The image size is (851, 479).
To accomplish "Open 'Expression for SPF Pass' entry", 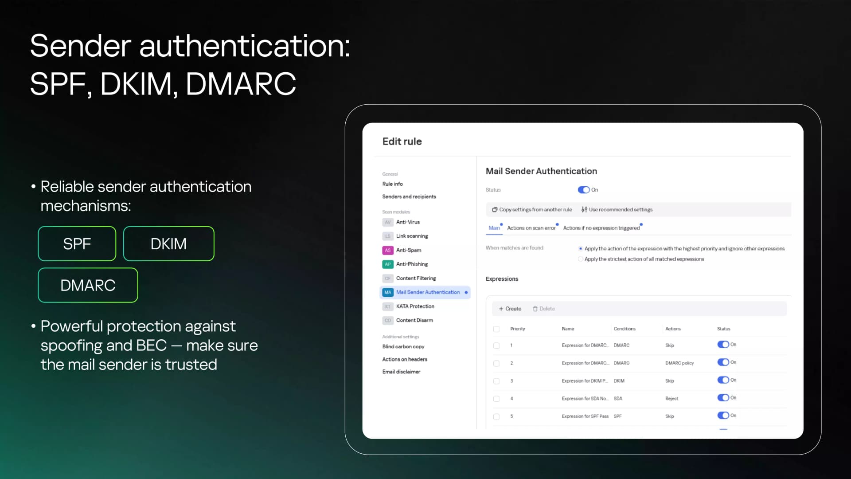I will tap(585, 416).
